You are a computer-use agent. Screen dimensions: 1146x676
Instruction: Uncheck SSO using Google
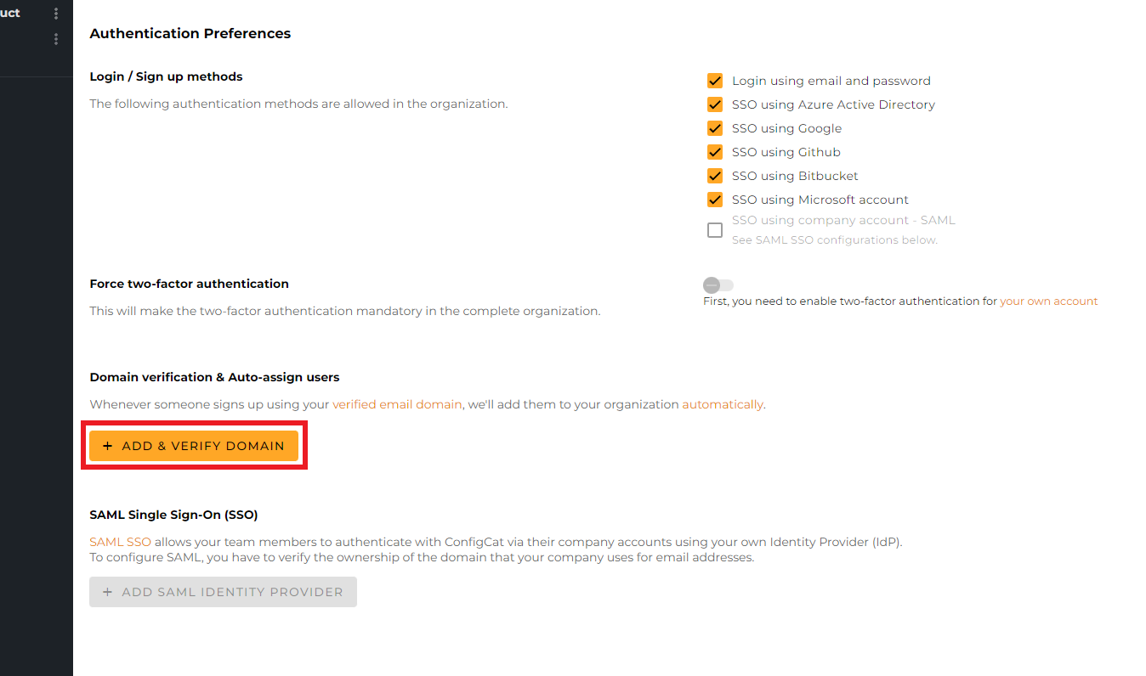point(715,127)
